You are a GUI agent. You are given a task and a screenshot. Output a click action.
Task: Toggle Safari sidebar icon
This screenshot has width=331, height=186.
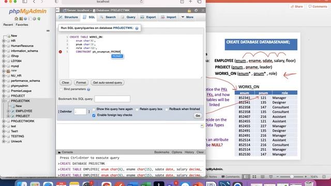pos(25,2)
